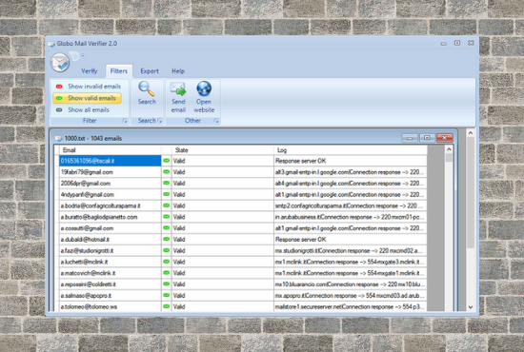Select email a.fazi@studionigrotti.it
Screen dimensions: 524x352
[111, 251]
